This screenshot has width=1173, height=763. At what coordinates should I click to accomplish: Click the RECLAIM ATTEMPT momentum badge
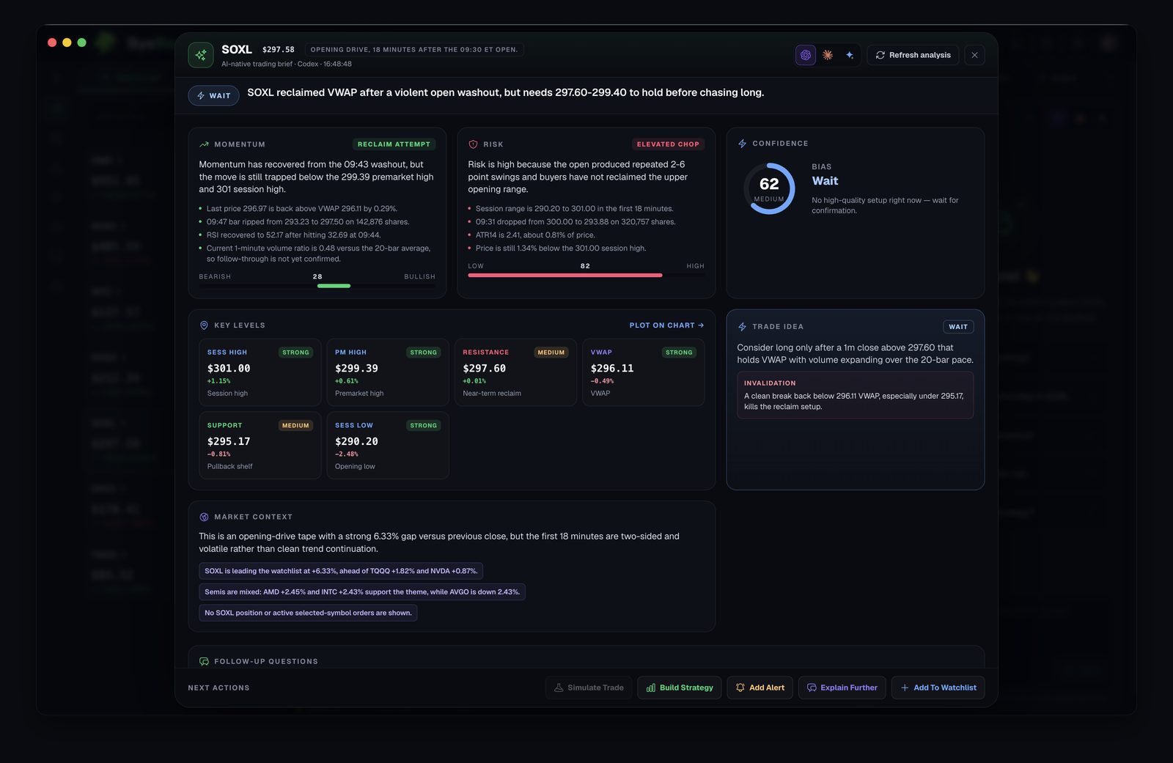point(394,144)
